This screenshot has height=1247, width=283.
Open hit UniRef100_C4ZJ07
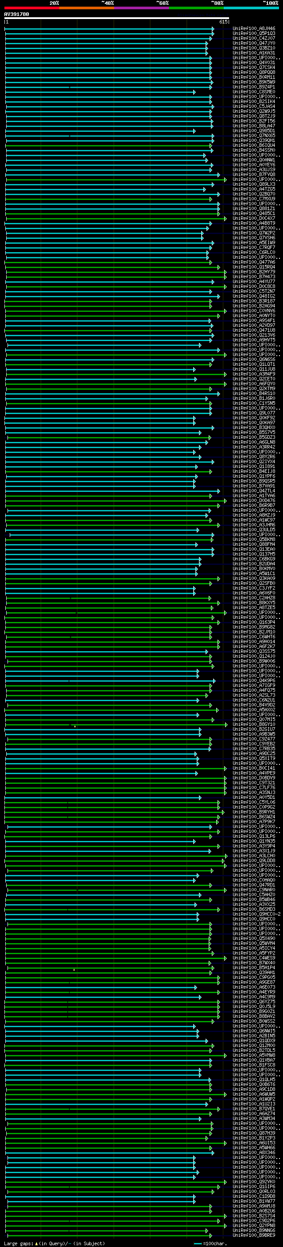click(254, 38)
